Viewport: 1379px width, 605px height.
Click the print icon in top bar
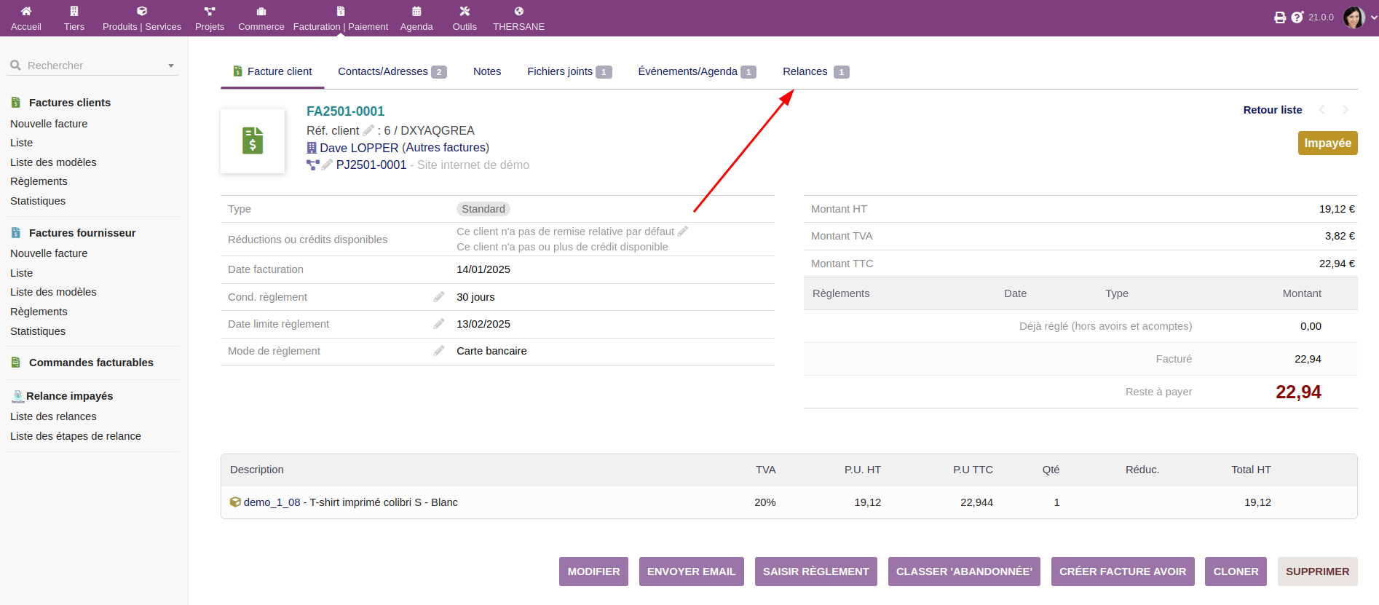click(x=1279, y=17)
